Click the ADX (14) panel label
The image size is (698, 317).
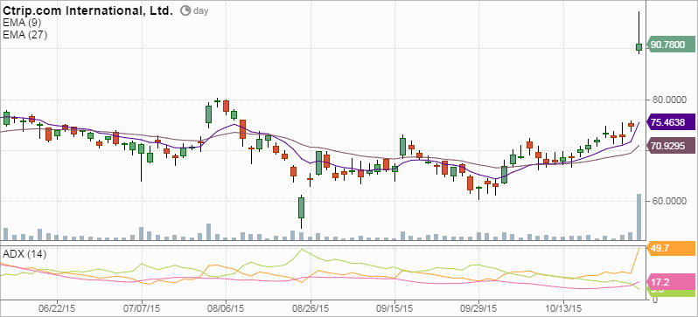24,254
